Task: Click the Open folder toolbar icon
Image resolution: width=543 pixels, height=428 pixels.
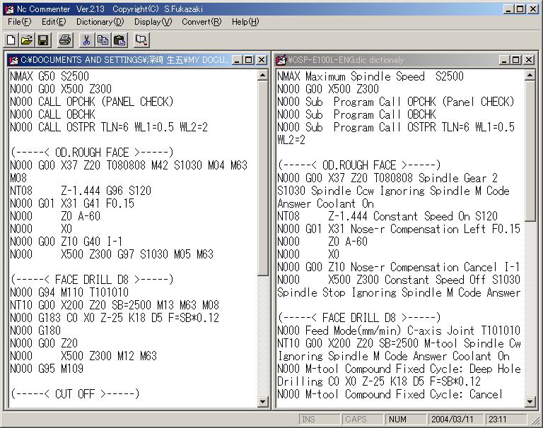Action: 27,40
